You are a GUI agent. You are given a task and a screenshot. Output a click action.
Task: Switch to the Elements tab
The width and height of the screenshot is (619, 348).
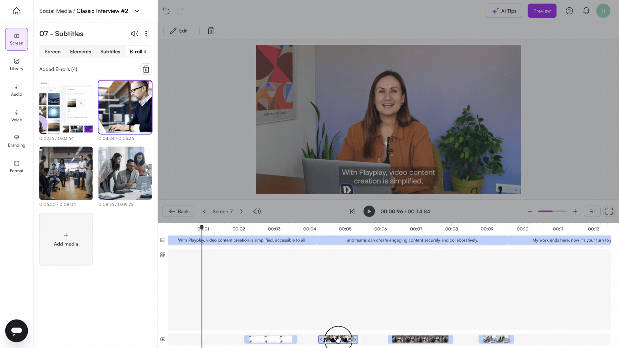coord(81,52)
